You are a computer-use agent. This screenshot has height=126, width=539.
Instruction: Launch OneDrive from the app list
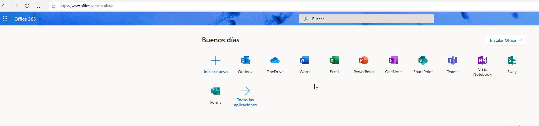[275, 61]
